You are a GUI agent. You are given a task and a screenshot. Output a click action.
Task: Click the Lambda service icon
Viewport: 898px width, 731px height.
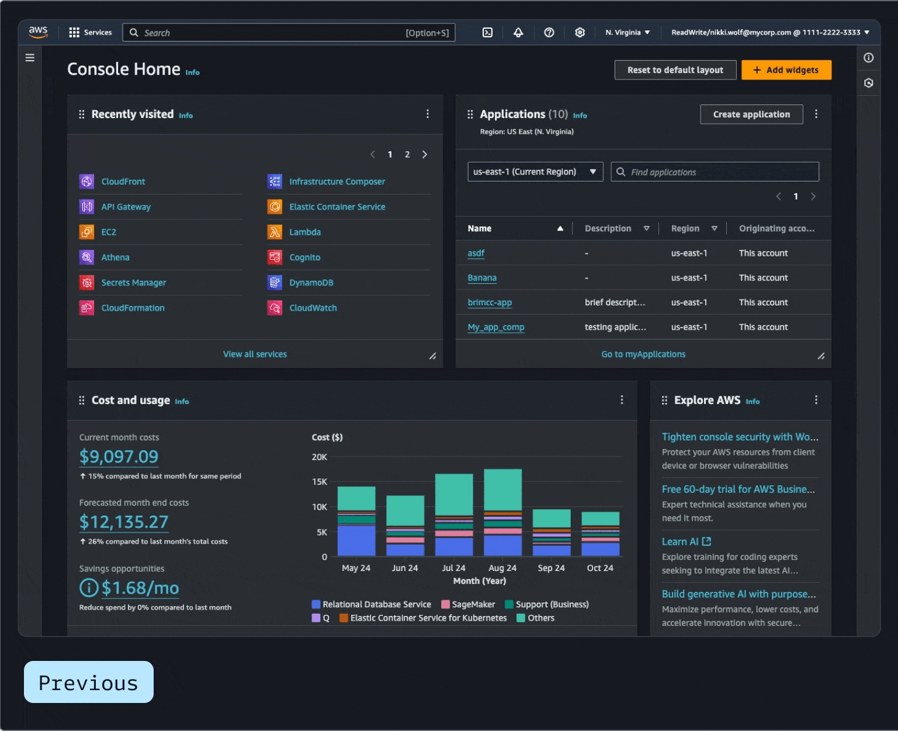pyautogui.click(x=275, y=232)
